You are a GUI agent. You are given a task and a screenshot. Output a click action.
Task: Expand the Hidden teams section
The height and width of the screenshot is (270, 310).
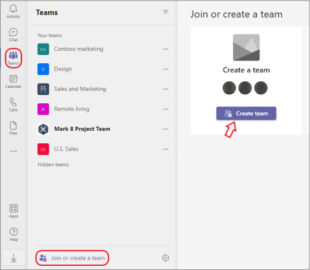(53, 165)
